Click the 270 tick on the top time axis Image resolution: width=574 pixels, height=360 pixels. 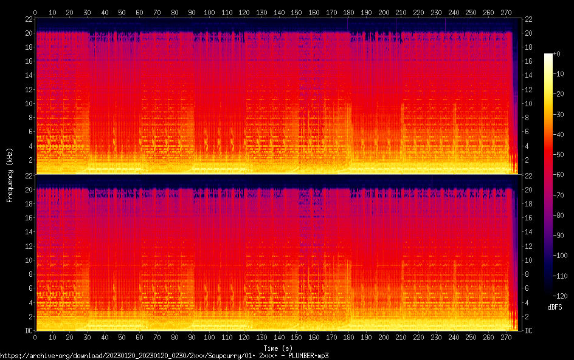(507, 12)
